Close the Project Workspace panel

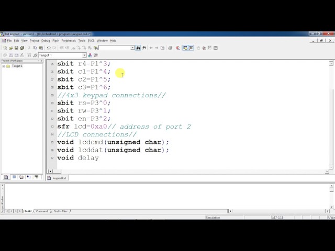coord(41,61)
